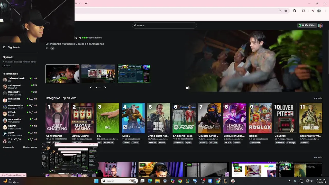Image resolution: width=329 pixels, height=185 pixels.
Task: Click the taskbar clock showing 1:43 a. m.
Action: pyautogui.click(x=321, y=181)
